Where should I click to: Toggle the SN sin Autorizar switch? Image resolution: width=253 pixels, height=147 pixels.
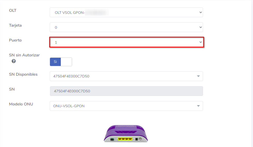coord(61,62)
